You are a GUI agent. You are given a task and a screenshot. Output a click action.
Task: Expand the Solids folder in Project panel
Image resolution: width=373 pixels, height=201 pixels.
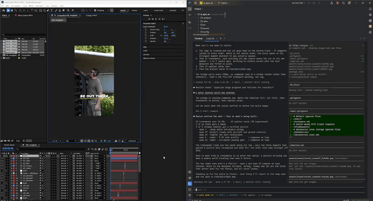(x=1, y=58)
